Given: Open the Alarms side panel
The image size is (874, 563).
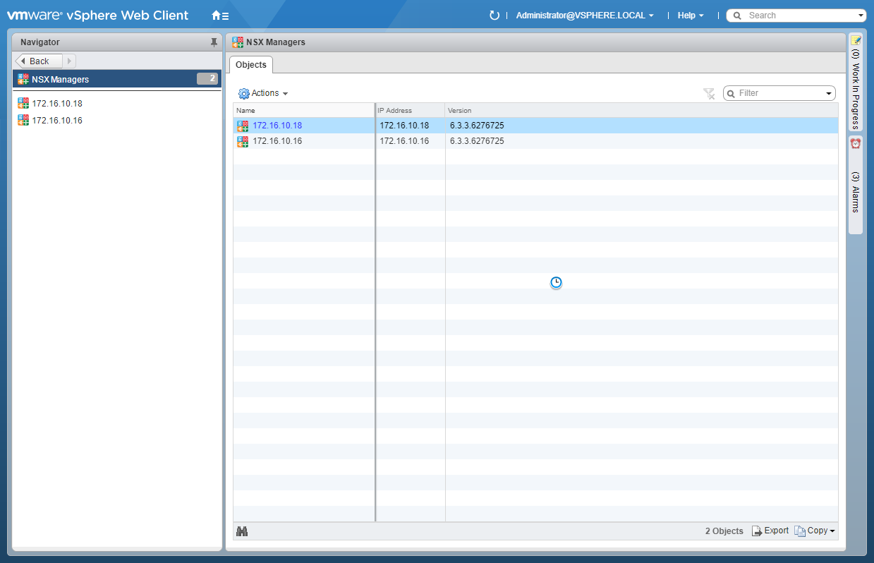Looking at the screenshot, I should pos(855,185).
